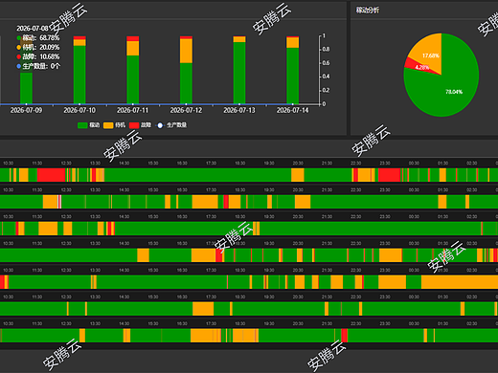Click the 稼动分析 pie panel title
Viewport: 498px width, 373px height.
pyautogui.click(x=368, y=11)
